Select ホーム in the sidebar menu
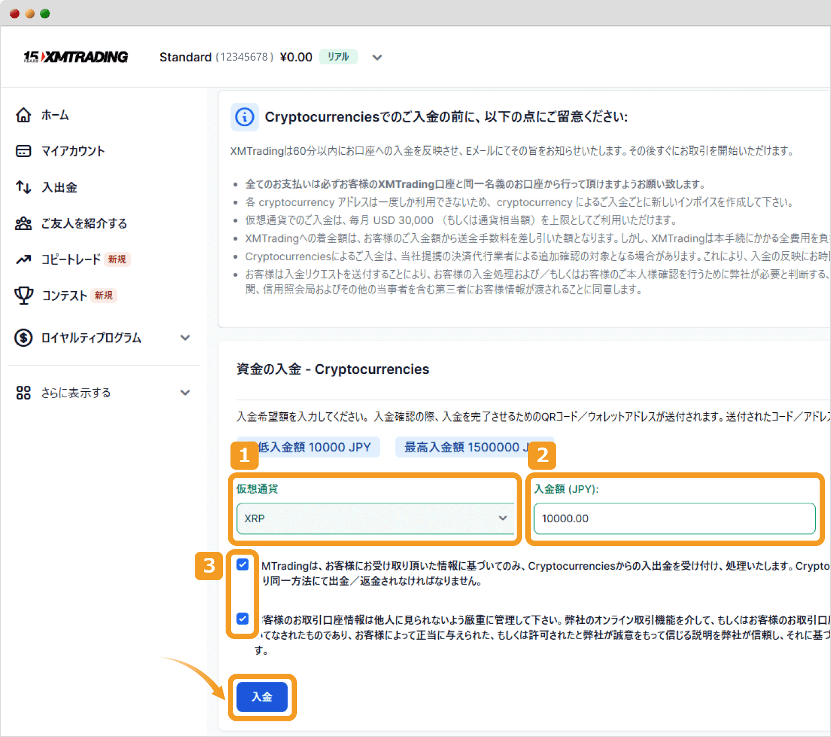 [x=55, y=115]
